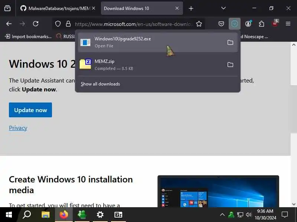Viewport: 297px width, 222px height.
Task: Go forward one page
Action: pos(22,24)
